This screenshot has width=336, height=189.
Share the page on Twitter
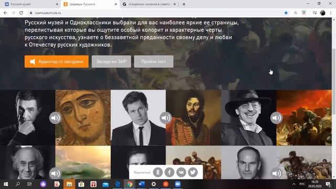pyautogui.click(x=193, y=172)
